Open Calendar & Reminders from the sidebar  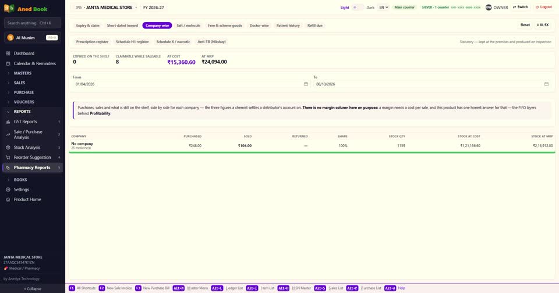point(33,63)
